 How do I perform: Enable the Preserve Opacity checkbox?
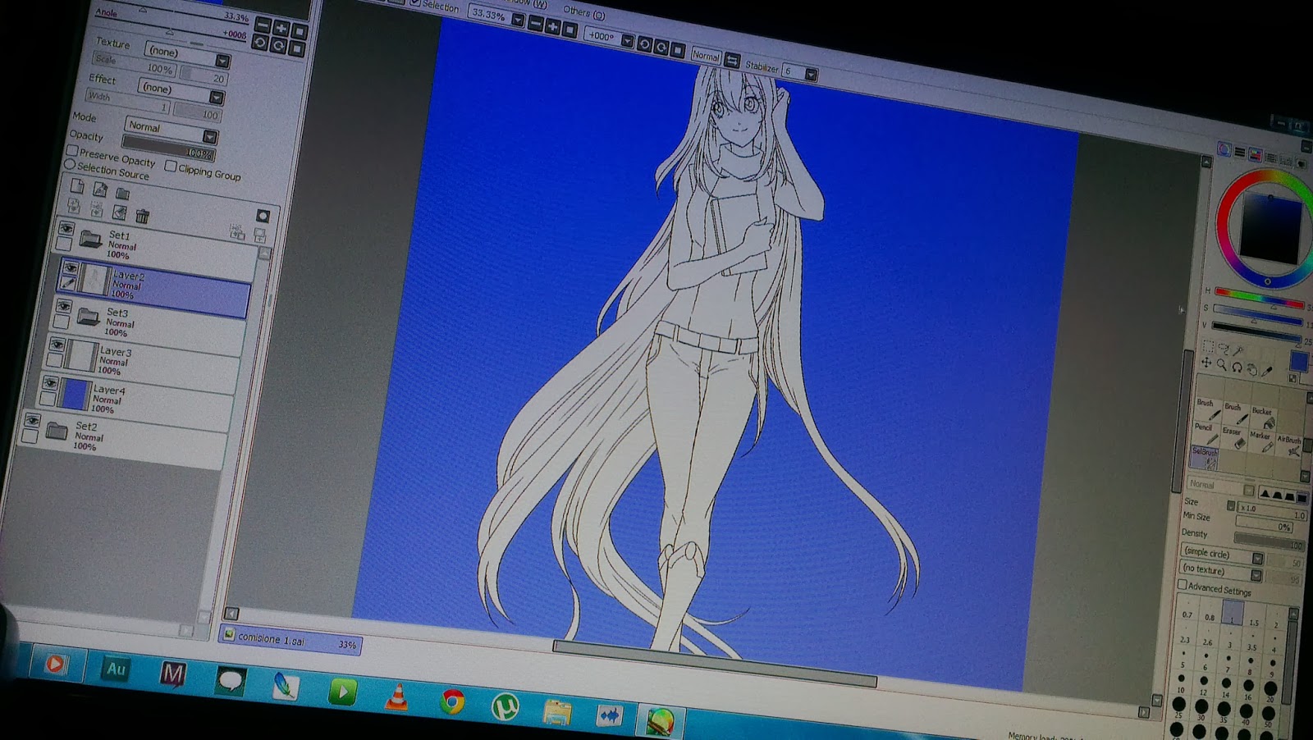[72, 151]
